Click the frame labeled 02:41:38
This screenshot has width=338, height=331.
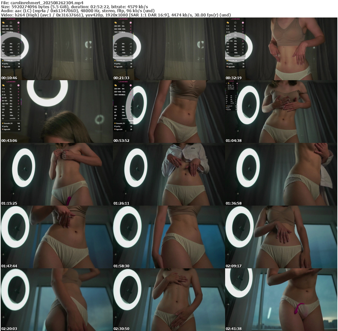coord(281,300)
